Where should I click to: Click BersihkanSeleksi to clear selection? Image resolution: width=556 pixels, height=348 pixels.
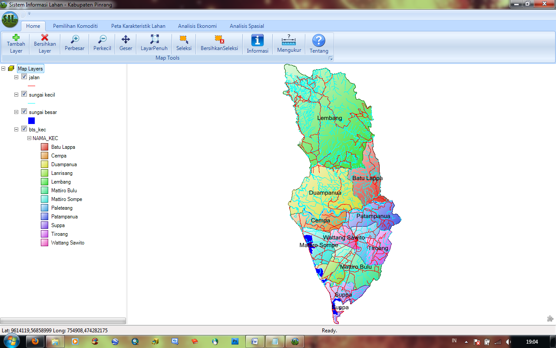pyautogui.click(x=219, y=43)
